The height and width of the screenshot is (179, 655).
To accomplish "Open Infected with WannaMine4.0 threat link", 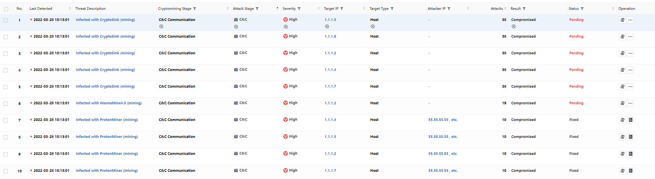I will pyautogui.click(x=109, y=103).
